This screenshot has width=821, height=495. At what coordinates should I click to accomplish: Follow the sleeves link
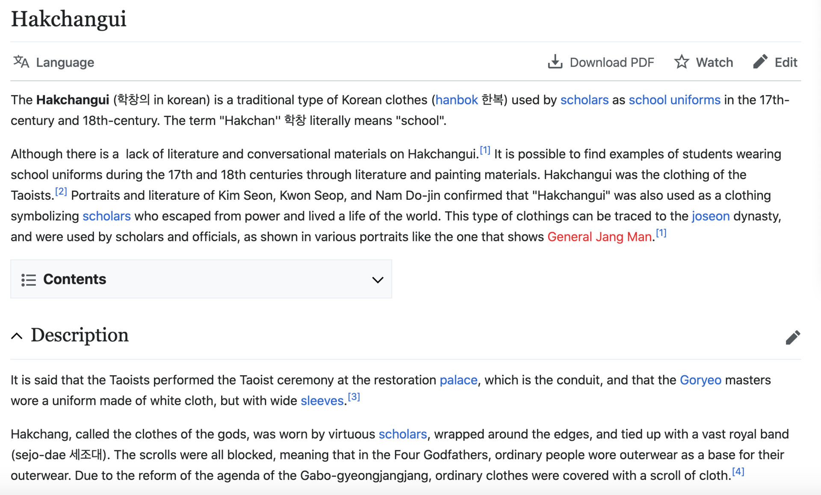tap(322, 400)
